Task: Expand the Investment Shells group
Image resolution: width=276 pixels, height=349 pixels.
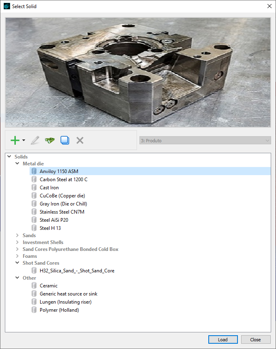Action: pyautogui.click(x=17, y=242)
